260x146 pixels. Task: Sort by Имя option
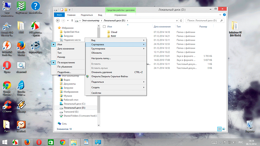pyautogui.click(x=68, y=44)
